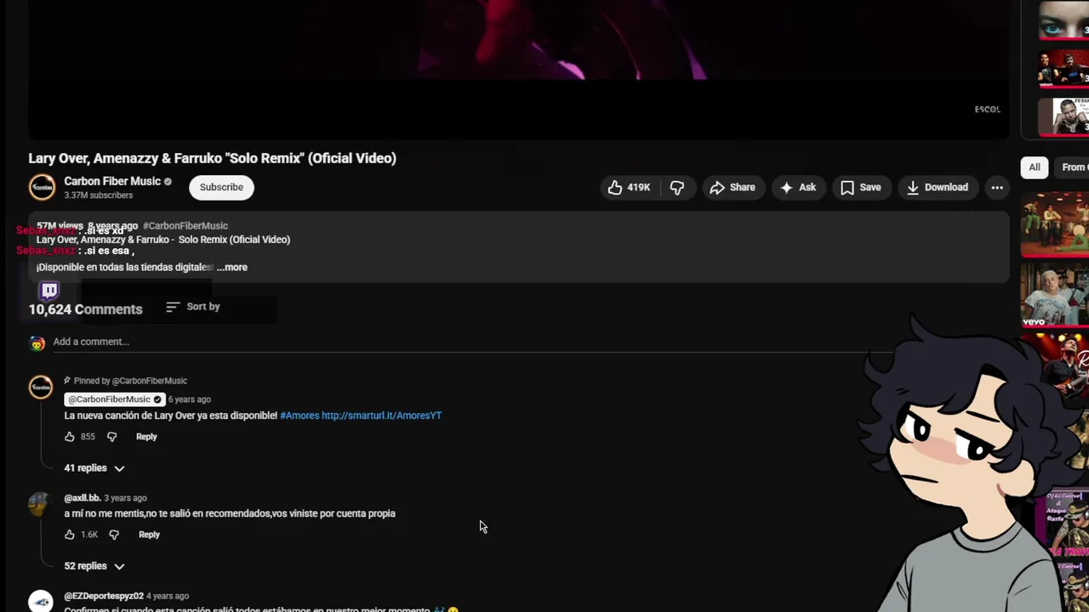Open the vevo recommended video thumbnail
Image resolution: width=1089 pixels, height=612 pixels.
point(1055,296)
